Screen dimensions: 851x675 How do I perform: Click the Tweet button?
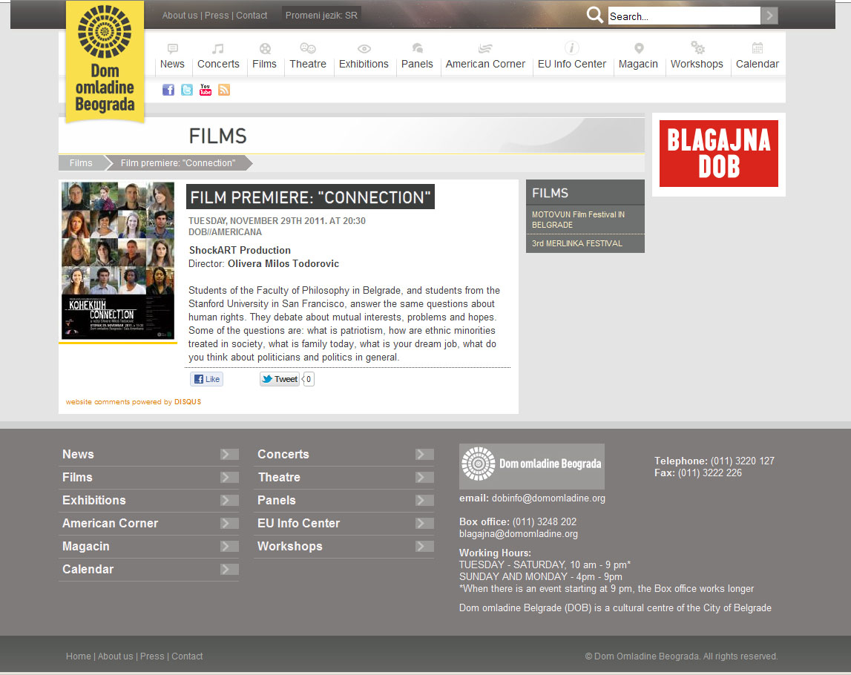280,379
